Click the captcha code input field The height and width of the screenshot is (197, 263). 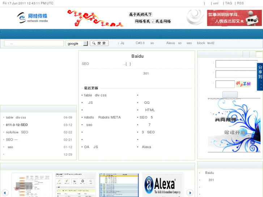click(225, 84)
